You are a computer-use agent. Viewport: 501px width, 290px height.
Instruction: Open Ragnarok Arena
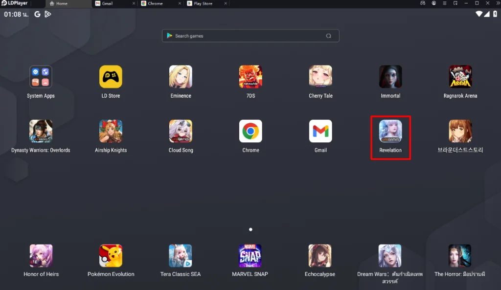point(460,77)
